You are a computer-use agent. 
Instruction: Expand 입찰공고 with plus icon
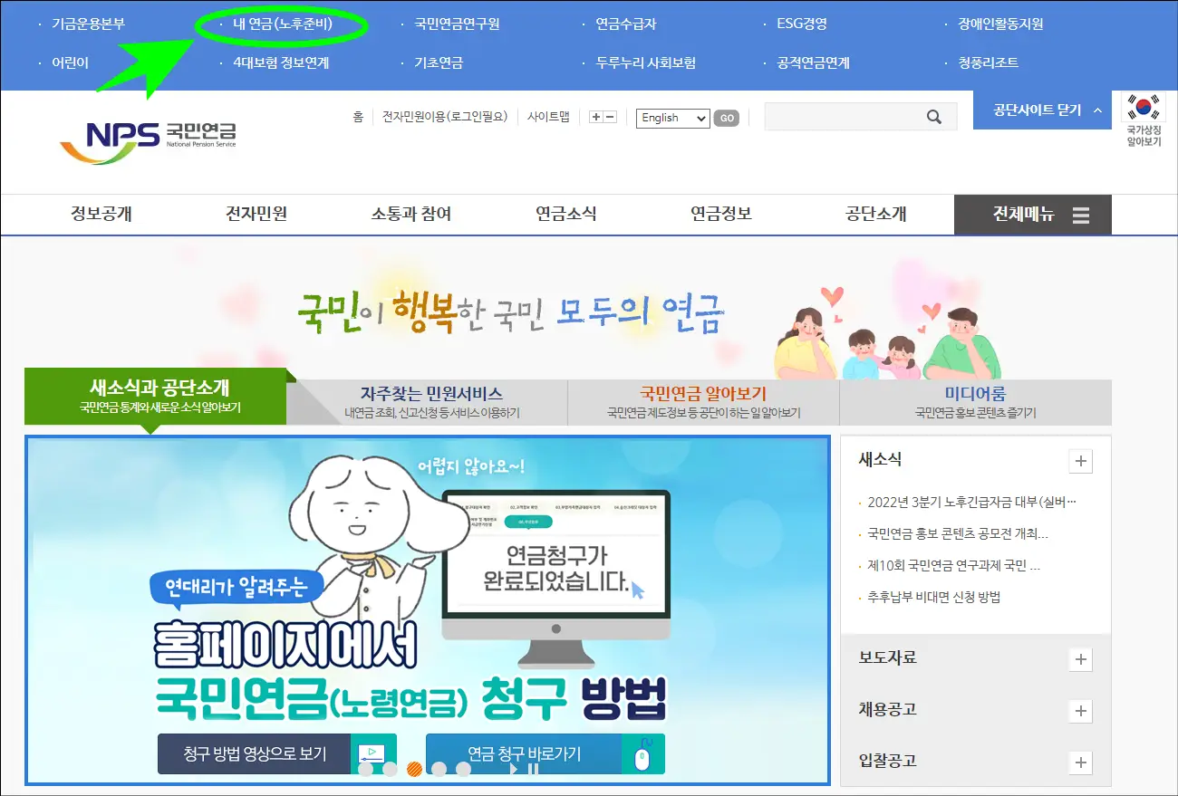point(1080,762)
